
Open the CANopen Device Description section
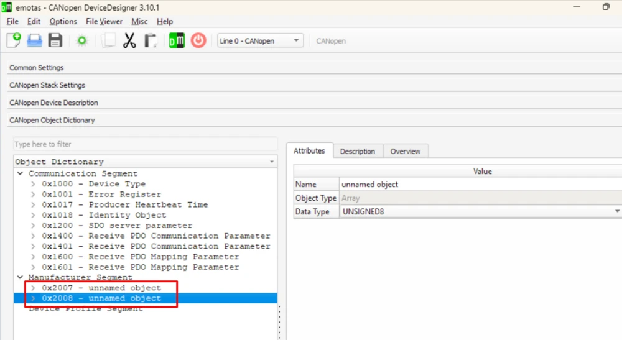(315, 102)
